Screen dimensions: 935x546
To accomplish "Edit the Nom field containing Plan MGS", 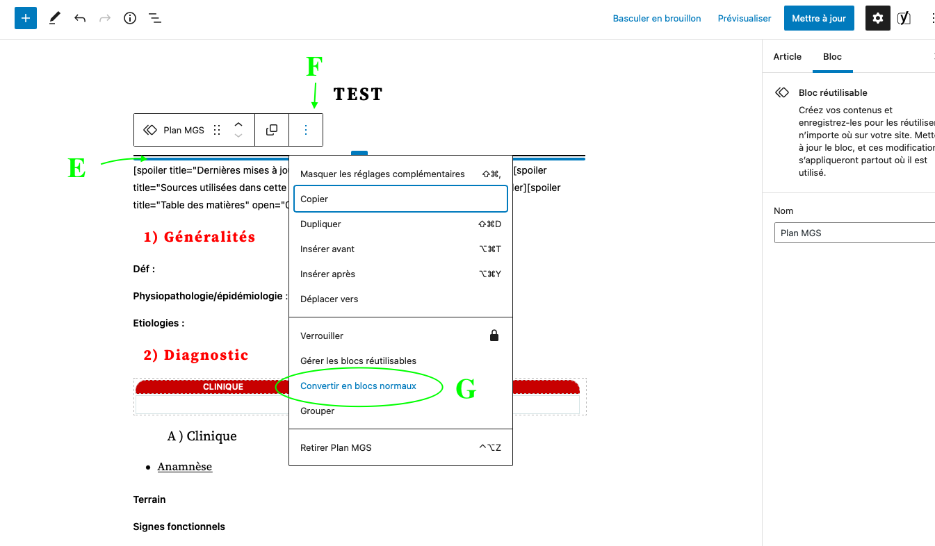I will coord(854,233).
